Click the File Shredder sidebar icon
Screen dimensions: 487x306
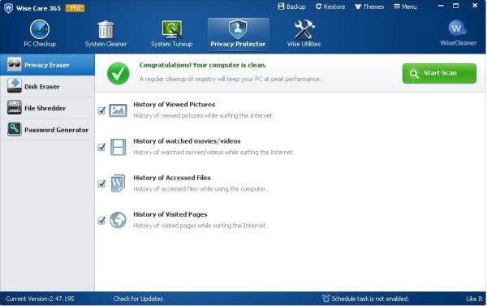click(x=14, y=107)
